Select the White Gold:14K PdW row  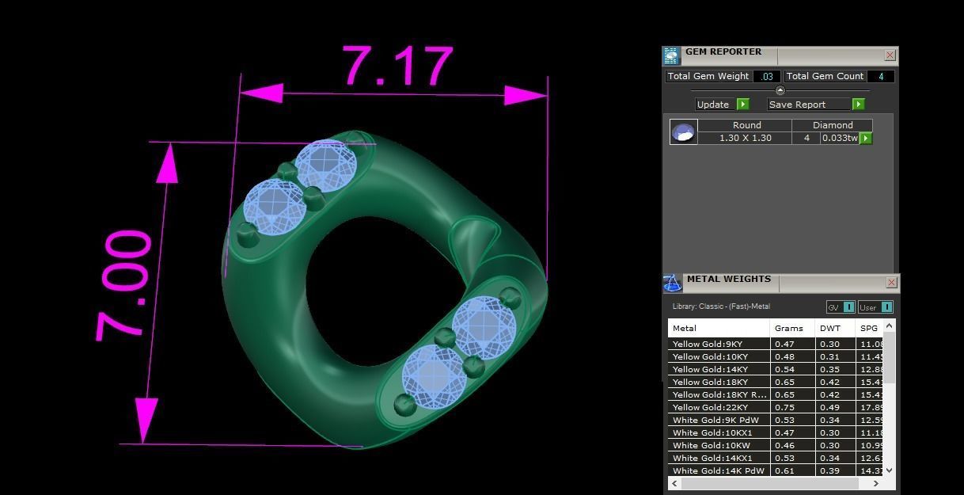point(776,470)
